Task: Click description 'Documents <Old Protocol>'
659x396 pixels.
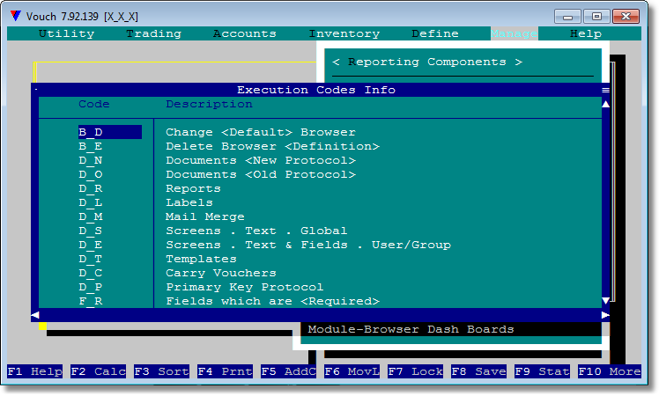Action: pyautogui.click(x=261, y=174)
